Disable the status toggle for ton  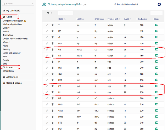[x=157, y=25]
